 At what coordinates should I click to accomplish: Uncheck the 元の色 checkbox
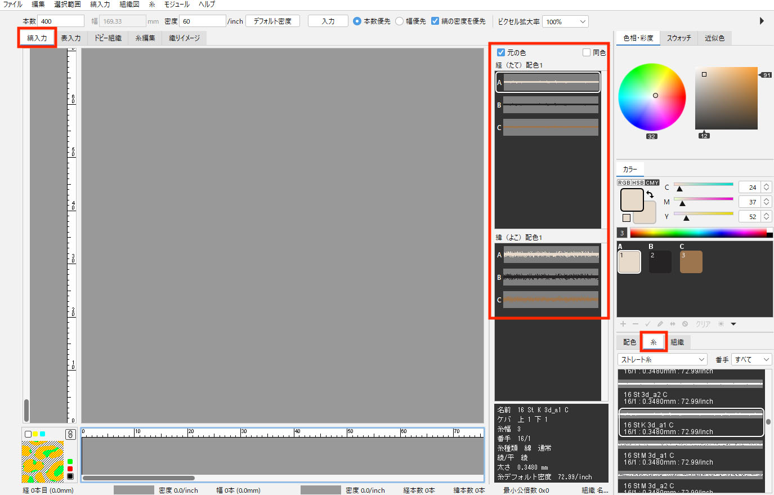501,52
